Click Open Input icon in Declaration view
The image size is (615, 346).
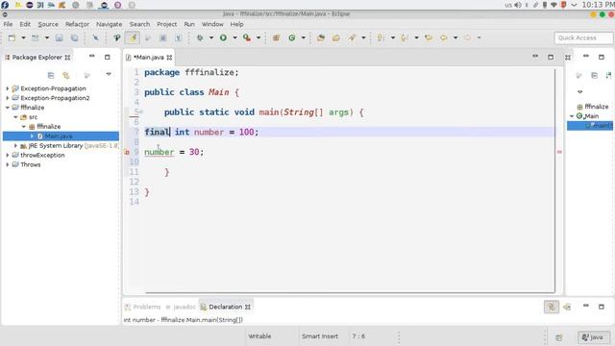[567, 307]
